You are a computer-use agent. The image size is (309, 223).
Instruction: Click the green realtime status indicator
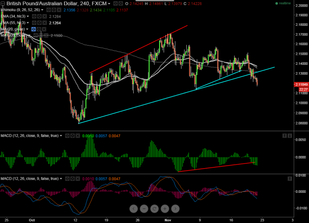[x=283, y=4]
